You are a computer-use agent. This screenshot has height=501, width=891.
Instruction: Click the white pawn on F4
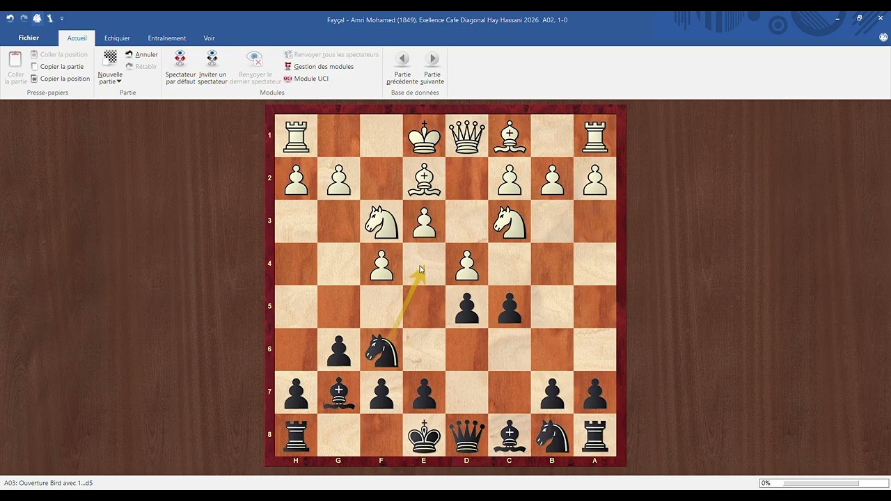tap(381, 264)
